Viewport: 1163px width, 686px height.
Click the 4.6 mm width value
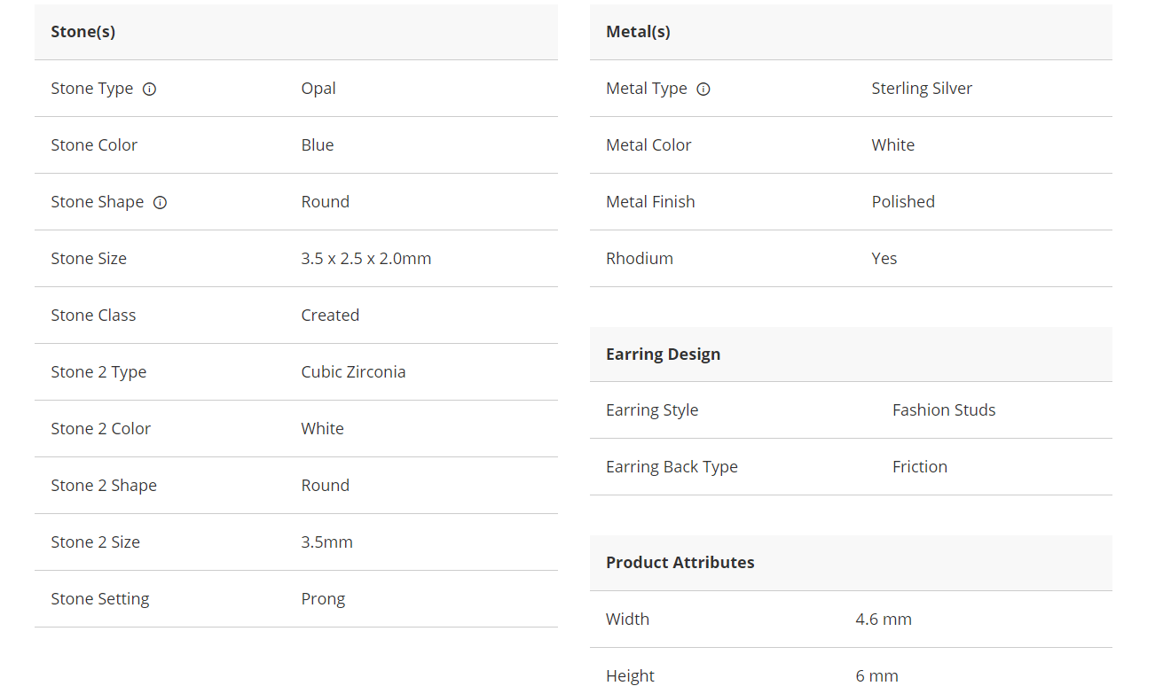point(884,620)
